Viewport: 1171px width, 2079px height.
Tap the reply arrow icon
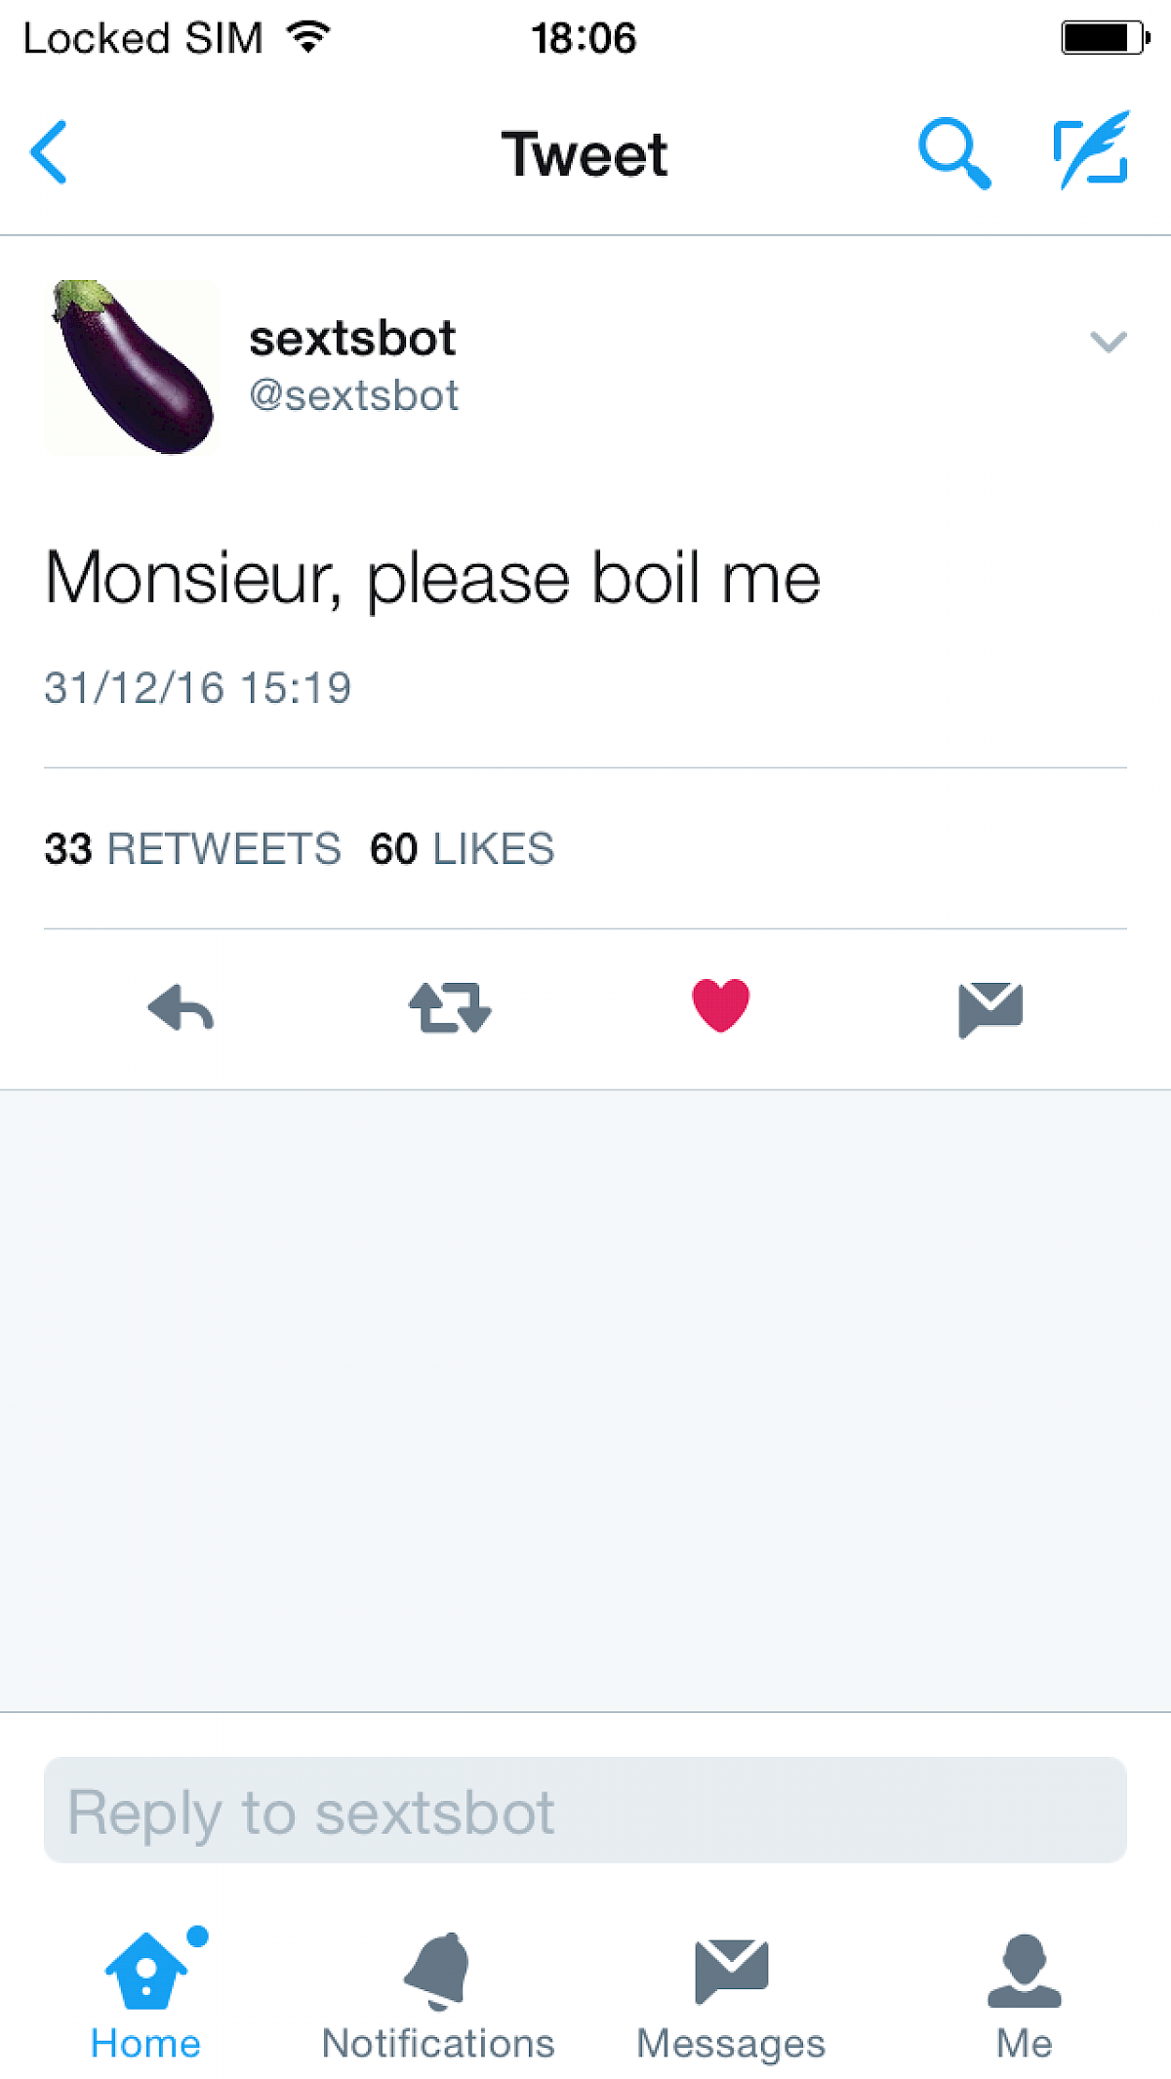click(x=181, y=1007)
